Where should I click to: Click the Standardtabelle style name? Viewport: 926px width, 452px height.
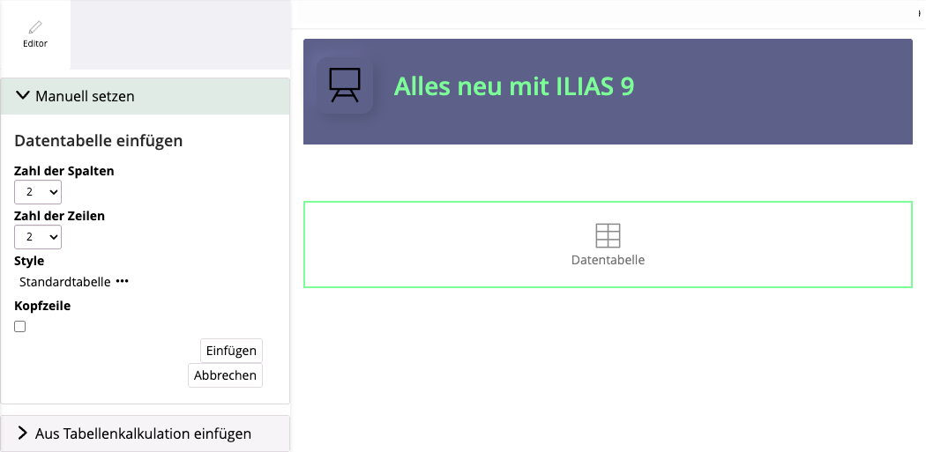pyautogui.click(x=65, y=282)
